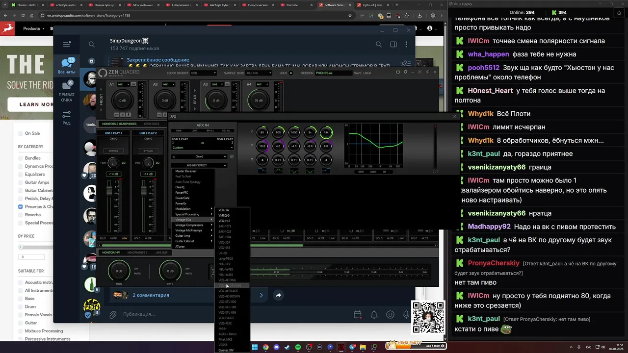The height and width of the screenshot is (353, 628).
Task: Open SimpDungeon channel three-dot menu
Action: click(406, 44)
